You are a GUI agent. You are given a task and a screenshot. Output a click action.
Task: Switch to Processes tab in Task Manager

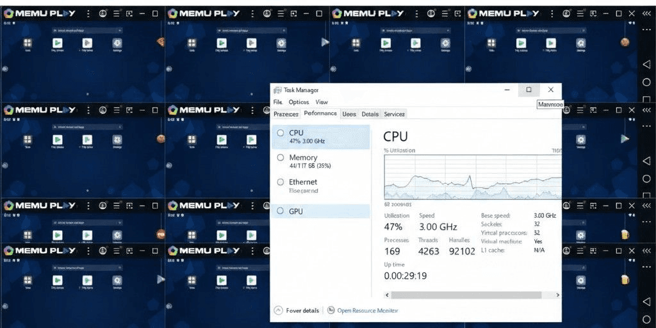point(286,114)
